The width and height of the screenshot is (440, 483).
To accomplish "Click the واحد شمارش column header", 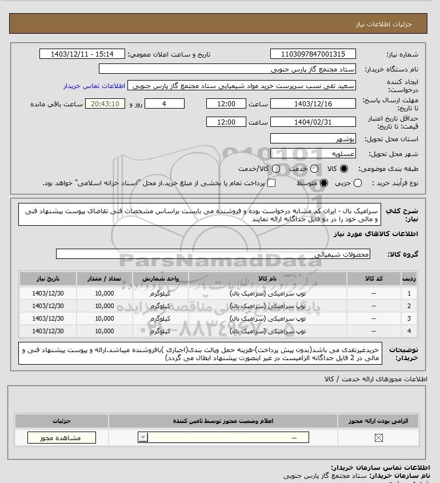I will click(x=161, y=279).
